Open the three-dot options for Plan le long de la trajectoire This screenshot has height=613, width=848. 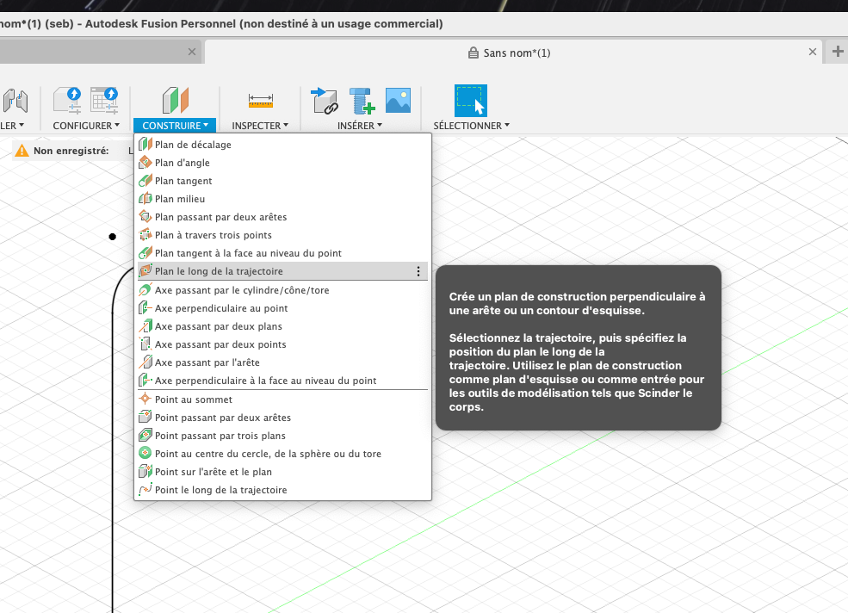tap(418, 271)
